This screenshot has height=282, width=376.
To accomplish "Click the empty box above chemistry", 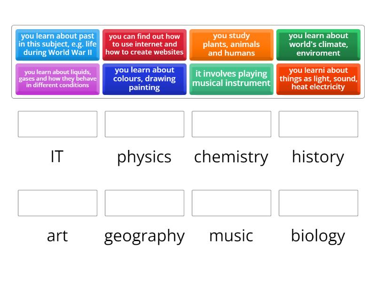I will (x=231, y=124).
